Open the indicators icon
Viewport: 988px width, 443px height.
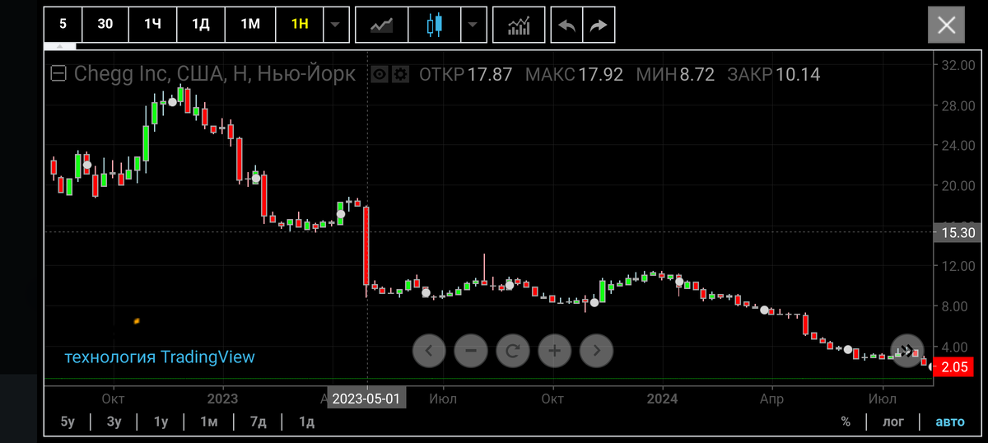point(519,25)
